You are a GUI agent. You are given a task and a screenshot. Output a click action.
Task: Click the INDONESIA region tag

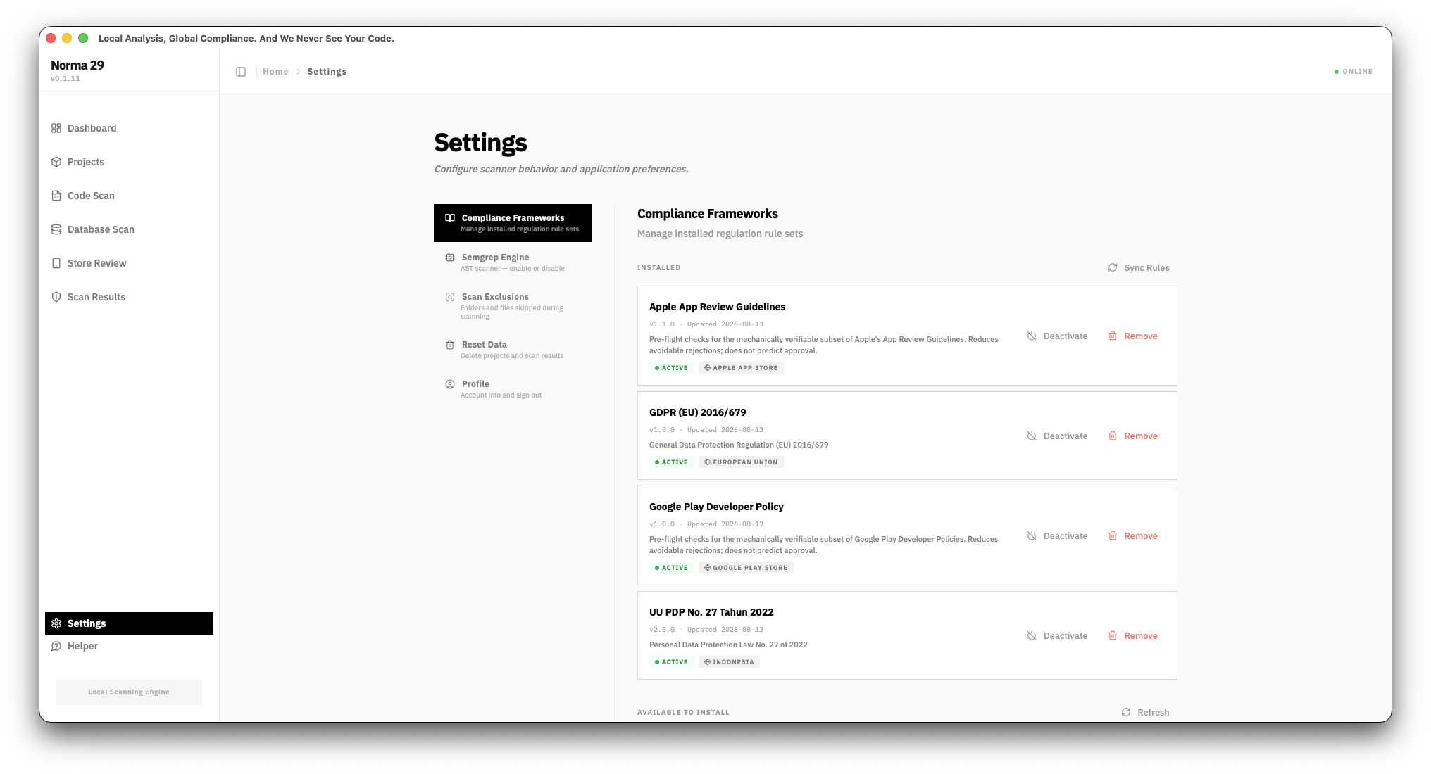(x=729, y=662)
